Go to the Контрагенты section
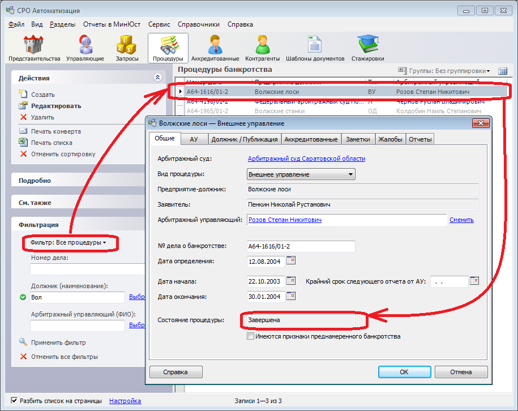 coord(262,48)
